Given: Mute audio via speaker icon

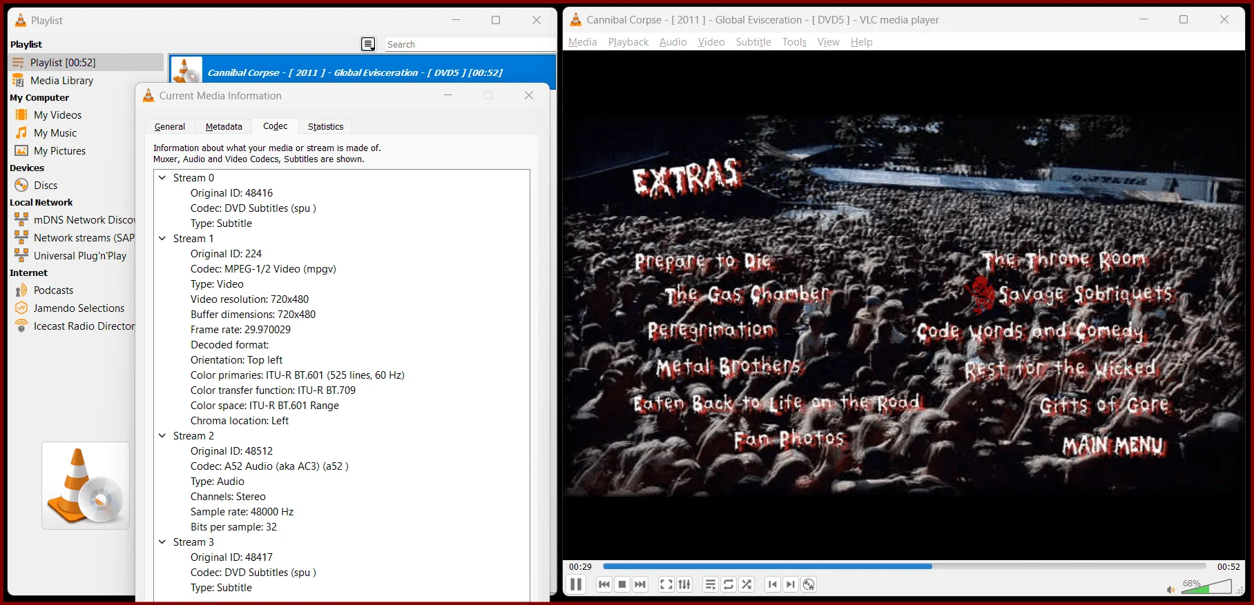Looking at the screenshot, I should (1170, 589).
